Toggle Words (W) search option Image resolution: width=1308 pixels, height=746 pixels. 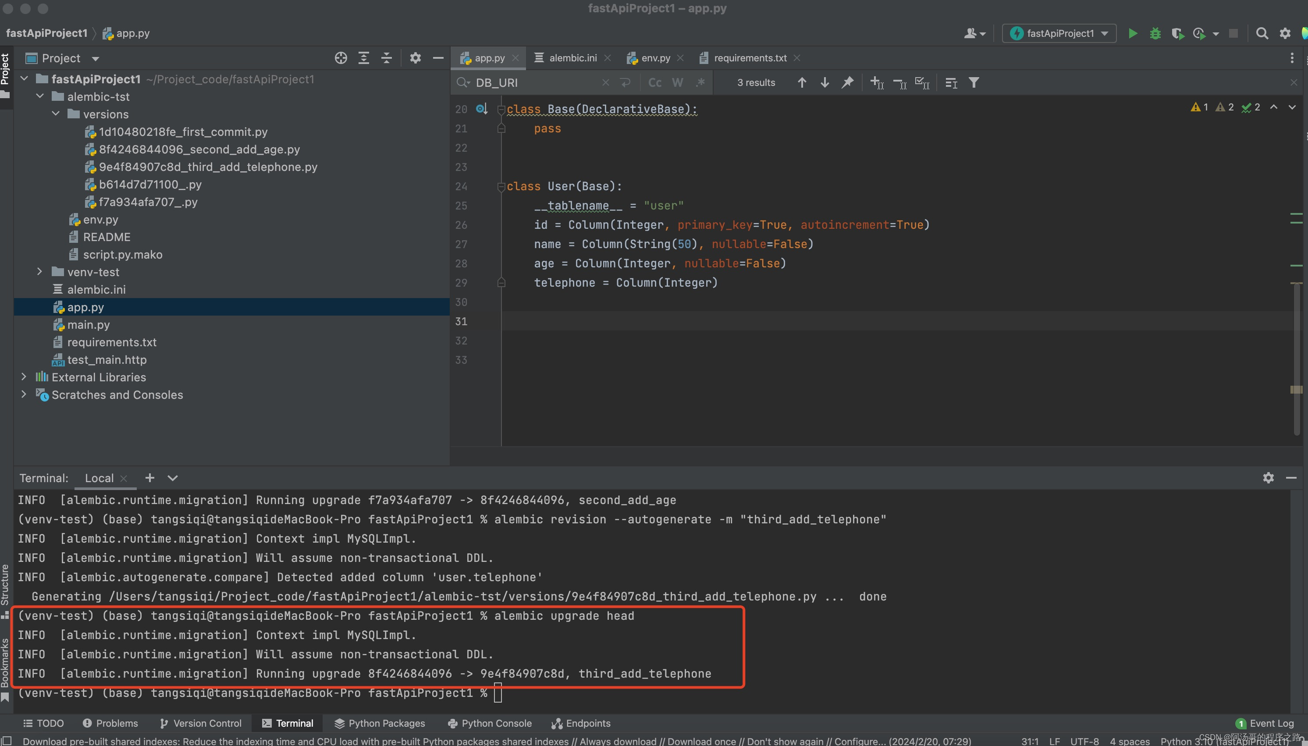coord(677,82)
